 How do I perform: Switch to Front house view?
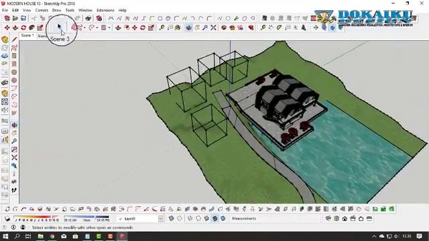click(x=345, y=219)
